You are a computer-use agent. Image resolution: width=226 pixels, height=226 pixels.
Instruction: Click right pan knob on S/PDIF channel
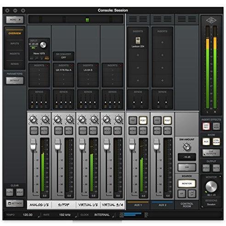[x=70, y=119]
